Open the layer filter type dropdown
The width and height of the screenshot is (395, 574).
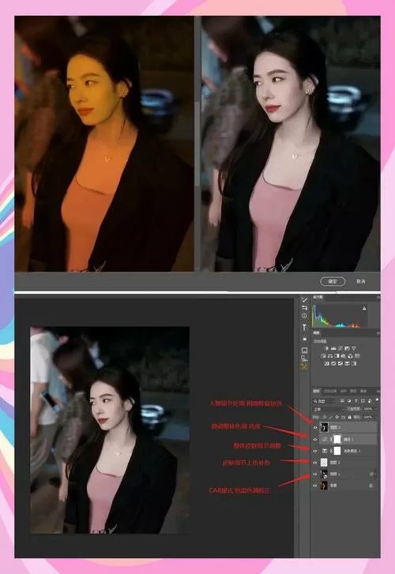(324, 401)
